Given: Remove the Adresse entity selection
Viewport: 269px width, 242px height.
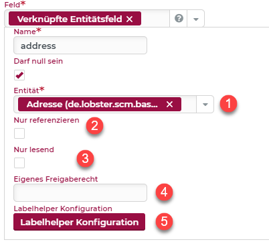Looking at the screenshot, I should [x=169, y=104].
